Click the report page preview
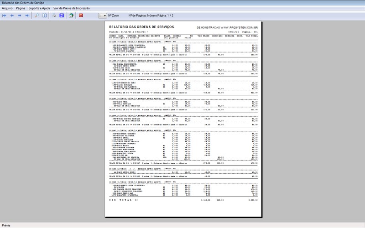365x228 pixels. (x=183, y=119)
